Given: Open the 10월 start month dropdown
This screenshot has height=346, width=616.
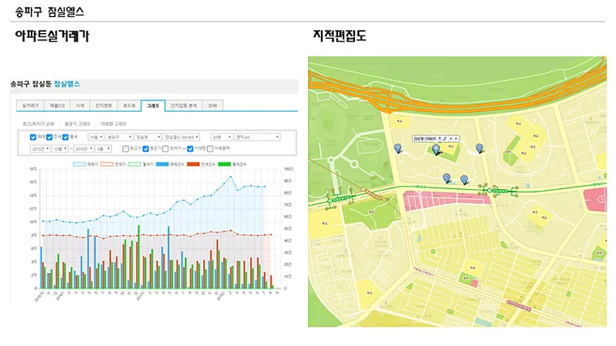Looking at the screenshot, I should (60, 149).
